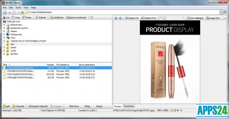Image resolution: width=229 pixels, height=119 pixels.
Task: Click Add Button in toolbar
Action: [57, 17]
